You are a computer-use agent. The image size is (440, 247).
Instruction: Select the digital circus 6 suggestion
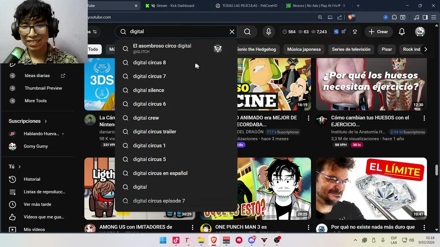[176, 104]
